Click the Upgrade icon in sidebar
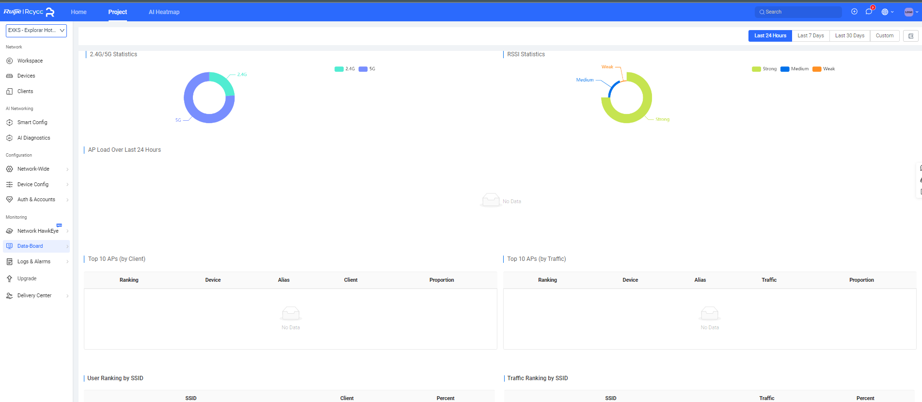922x402 pixels. (9, 278)
